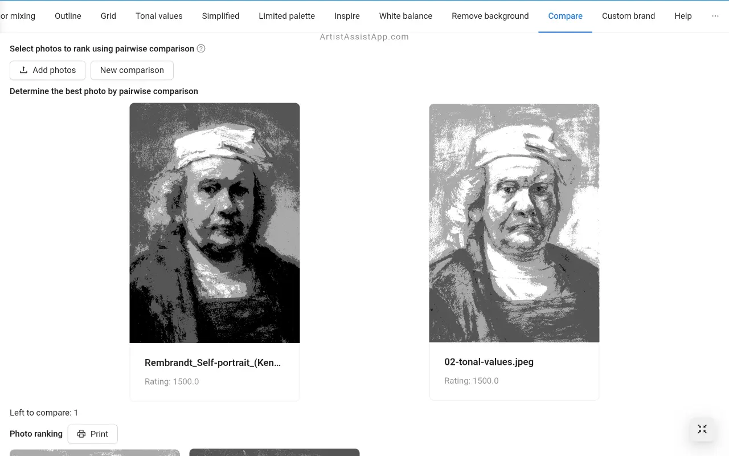
Task: Open the Custom brand tab
Action: [x=628, y=16]
